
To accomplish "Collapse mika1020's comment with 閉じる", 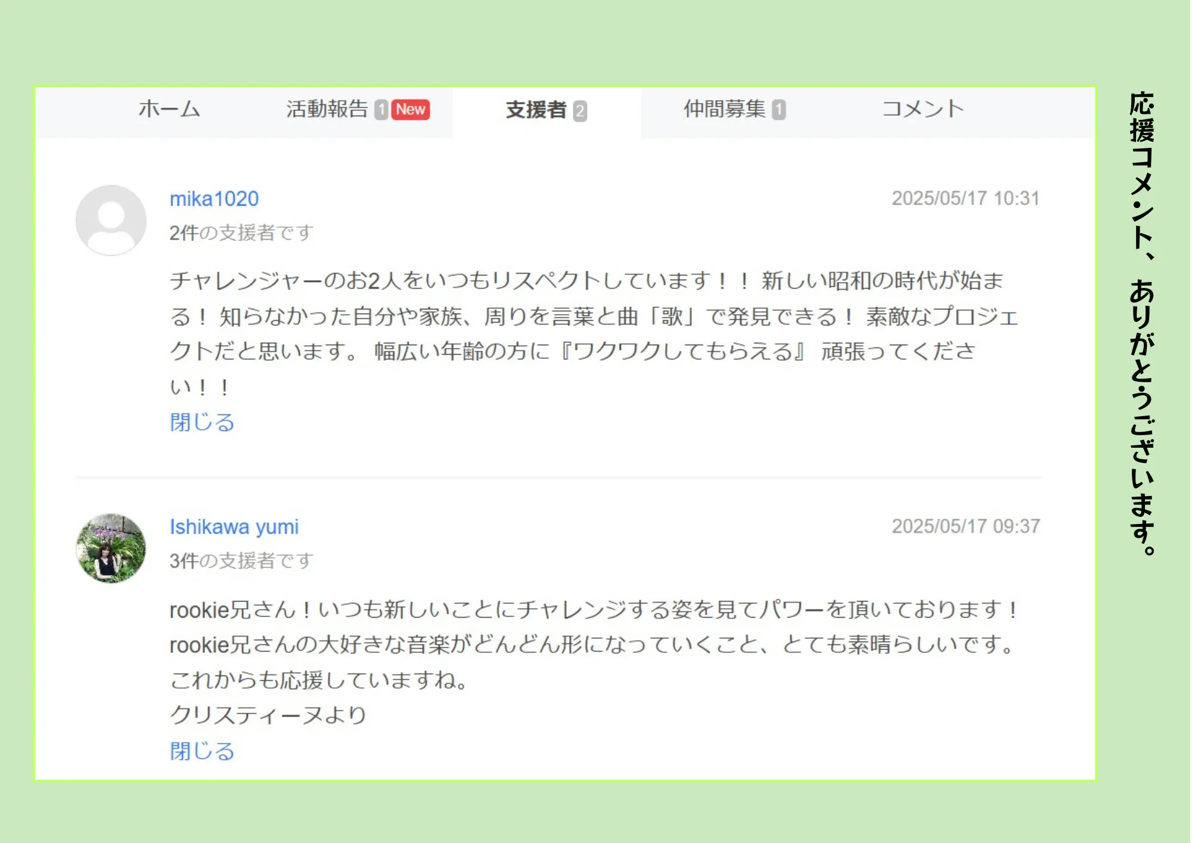I will [202, 423].
